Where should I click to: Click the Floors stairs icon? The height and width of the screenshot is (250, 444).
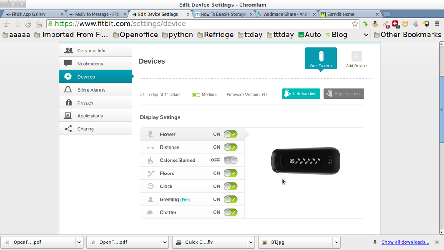pyautogui.click(x=151, y=173)
